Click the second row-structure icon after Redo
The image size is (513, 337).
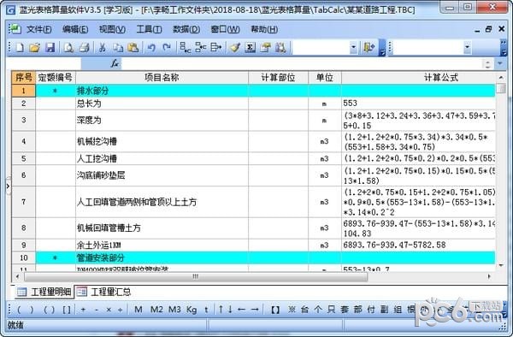tap(201, 48)
